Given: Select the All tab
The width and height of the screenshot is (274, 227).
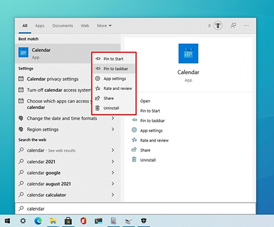Looking at the screenshot, I should pos(25,26).
